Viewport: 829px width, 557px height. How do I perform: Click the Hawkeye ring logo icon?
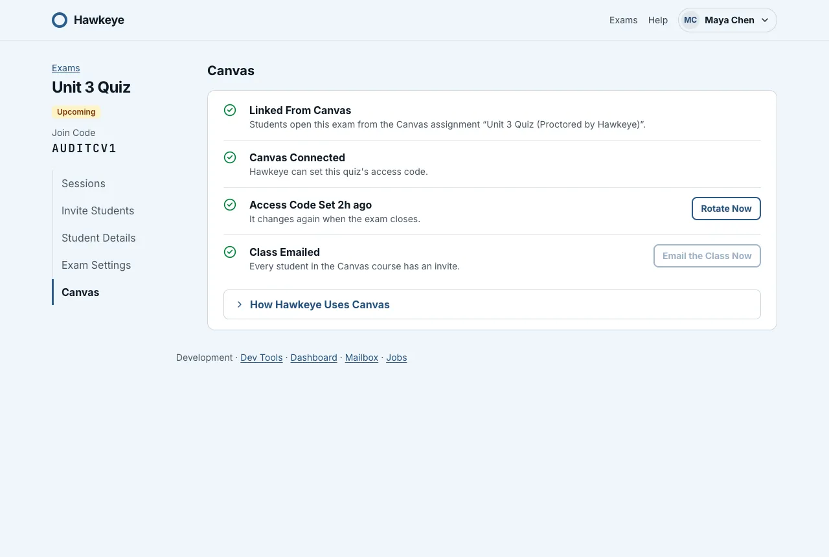coord(60,20)
